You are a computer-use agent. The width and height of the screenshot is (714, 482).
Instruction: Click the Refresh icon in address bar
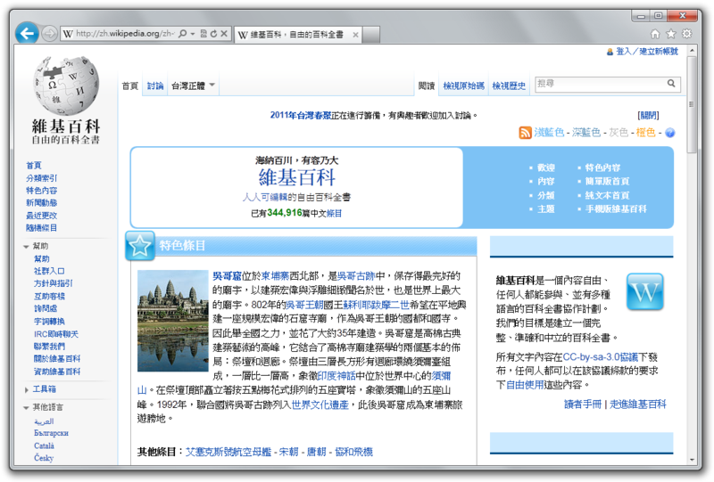coord(213,34)
